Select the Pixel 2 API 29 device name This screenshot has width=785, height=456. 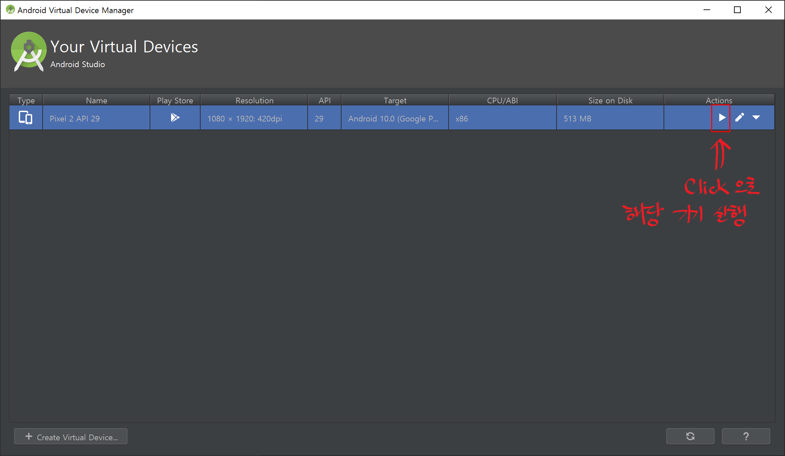point(75,119)
